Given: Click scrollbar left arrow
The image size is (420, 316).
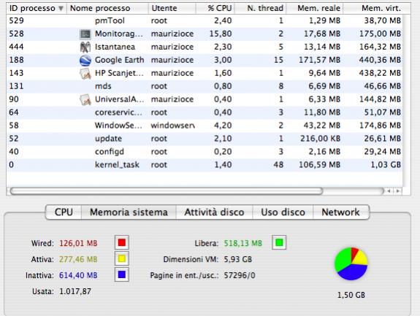Looking at the screenshot, I should coord(389,191).
